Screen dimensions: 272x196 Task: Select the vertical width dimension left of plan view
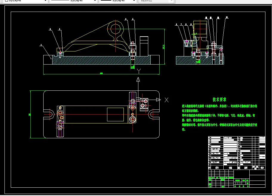[x=30, y=114]
